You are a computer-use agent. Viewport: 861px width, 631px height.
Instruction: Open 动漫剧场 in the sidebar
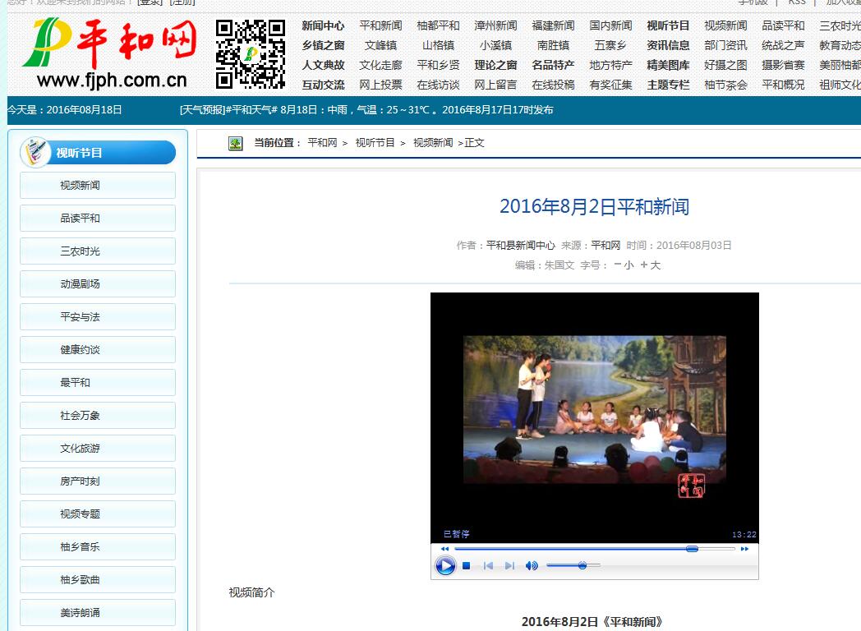coord(98,284)
